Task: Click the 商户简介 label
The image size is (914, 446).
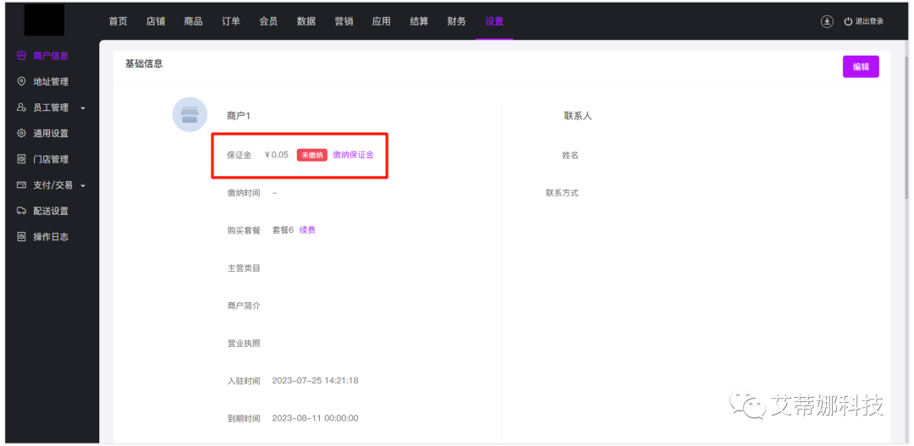Action: click(244, 306)
